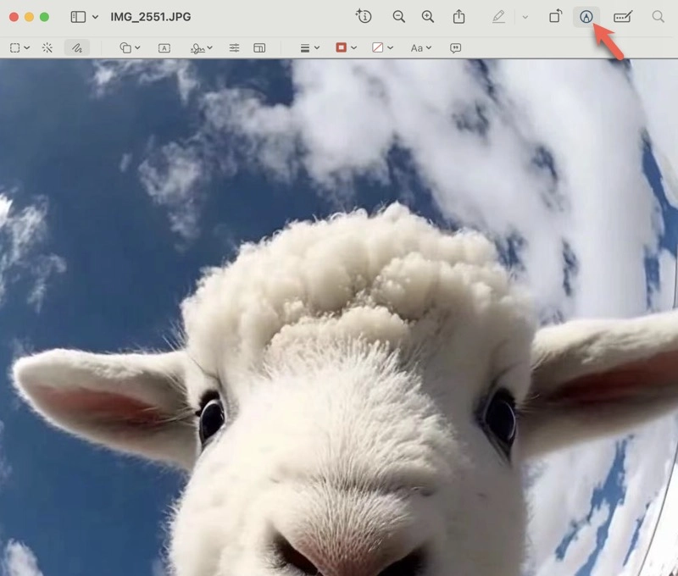Click the Share icon
This screenshot has height=576, width=678.
(458, 16)
